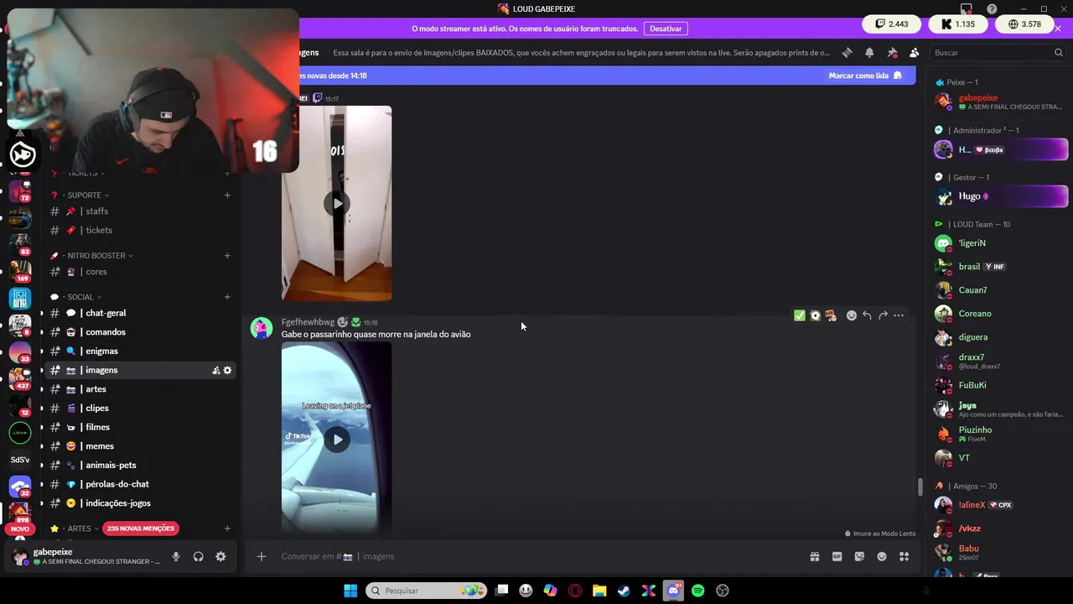Image resolution: width=1073 pixels, height=604 pixels.
Task: Mute microphone in user panel
Action: click(176, 556)
